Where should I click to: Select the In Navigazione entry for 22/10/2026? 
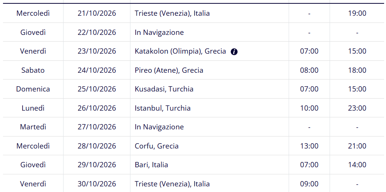click(x=159, y=32)
